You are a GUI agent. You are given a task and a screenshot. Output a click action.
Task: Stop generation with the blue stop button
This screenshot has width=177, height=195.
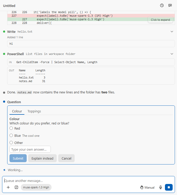pyautogui.click(x=169, y=187)
